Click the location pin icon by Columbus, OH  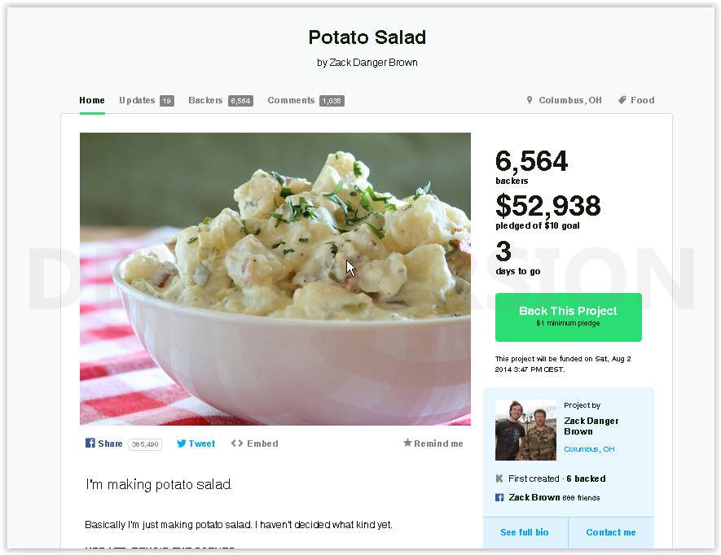pyautogui.click(x=530, y=100)
